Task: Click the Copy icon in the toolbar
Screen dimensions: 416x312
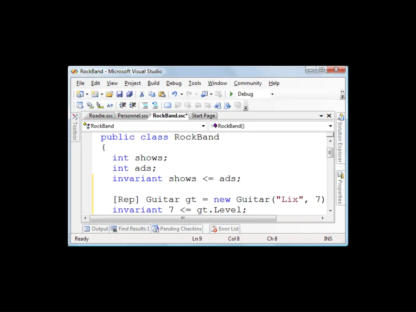Action: pos(152,94)
